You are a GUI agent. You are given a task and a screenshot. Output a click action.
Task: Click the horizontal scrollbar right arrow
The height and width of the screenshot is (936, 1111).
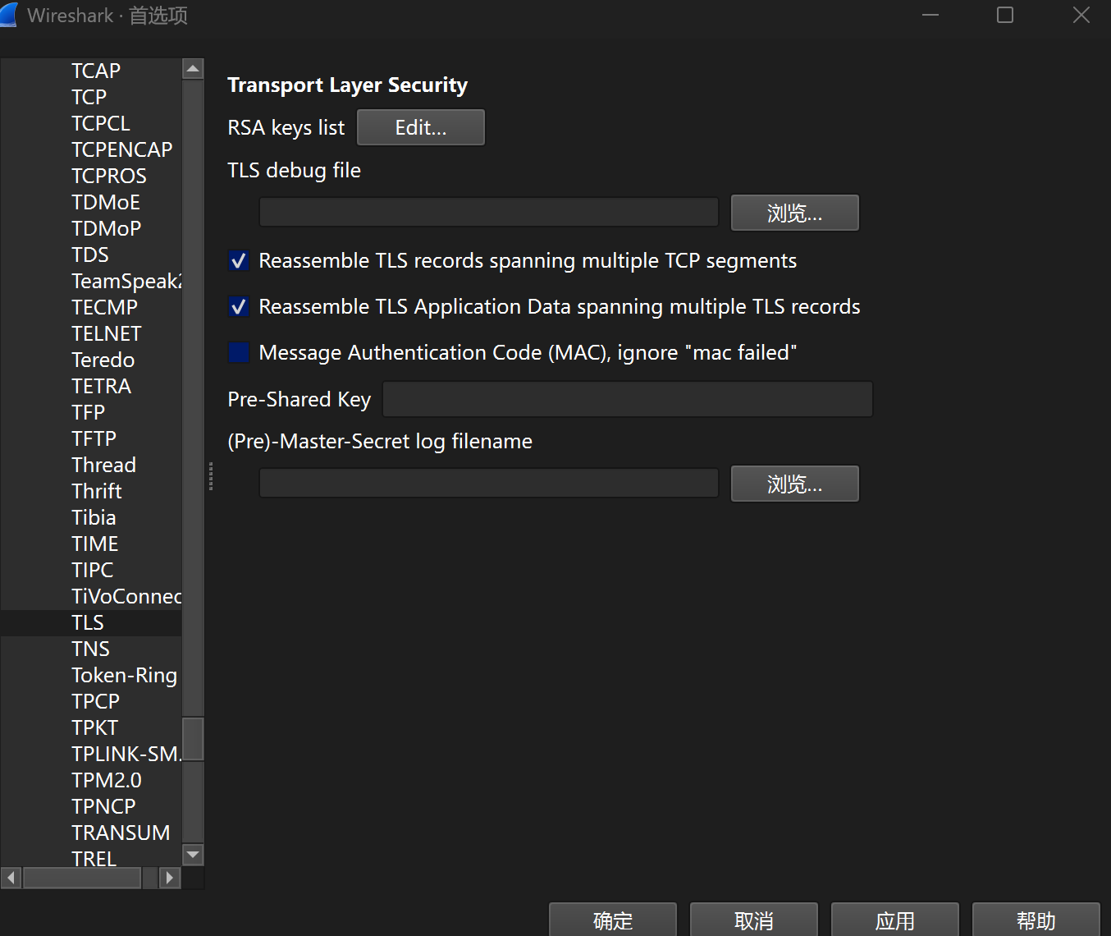[x=169, y=878]
